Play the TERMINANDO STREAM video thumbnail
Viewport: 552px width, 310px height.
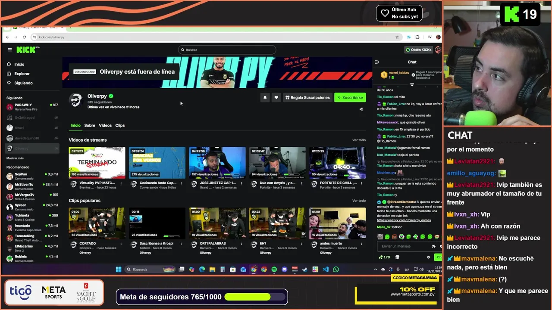pyautogui.click(x=97, y=163)
